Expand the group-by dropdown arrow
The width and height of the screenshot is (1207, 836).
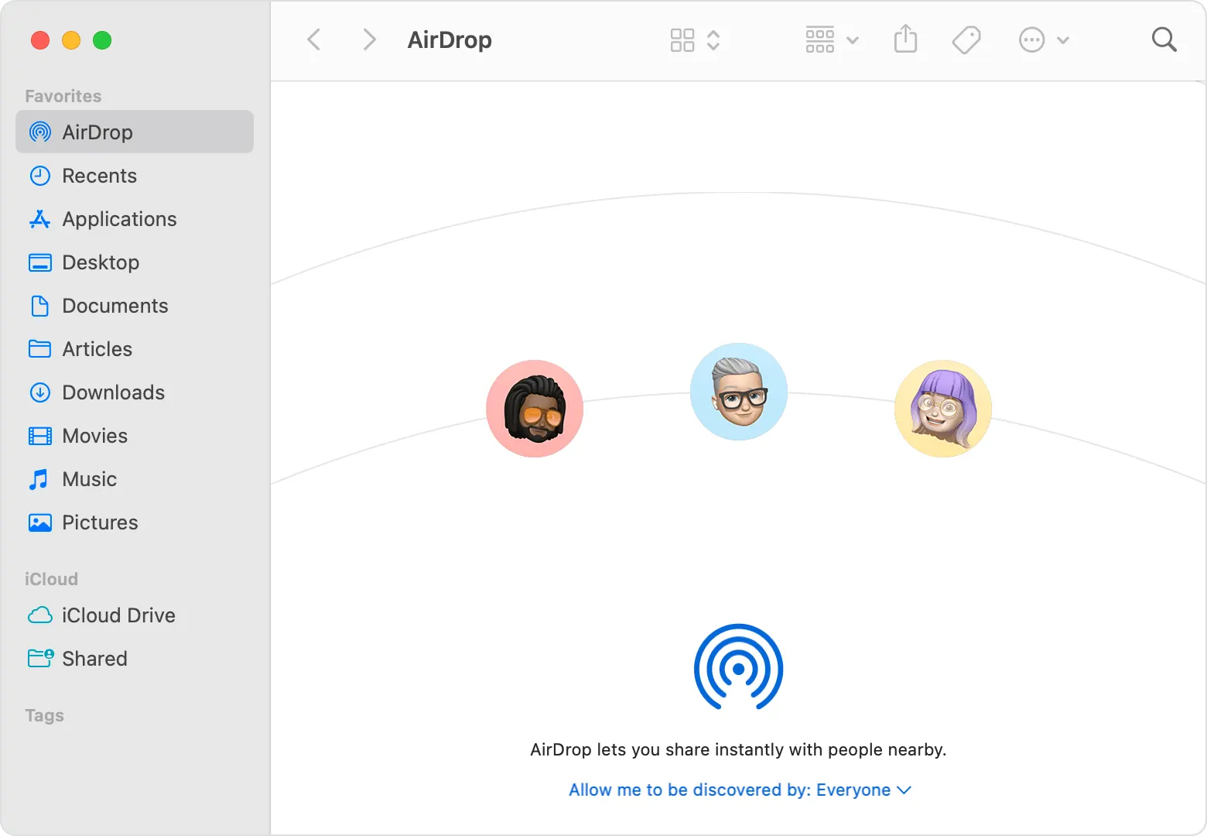853,40
